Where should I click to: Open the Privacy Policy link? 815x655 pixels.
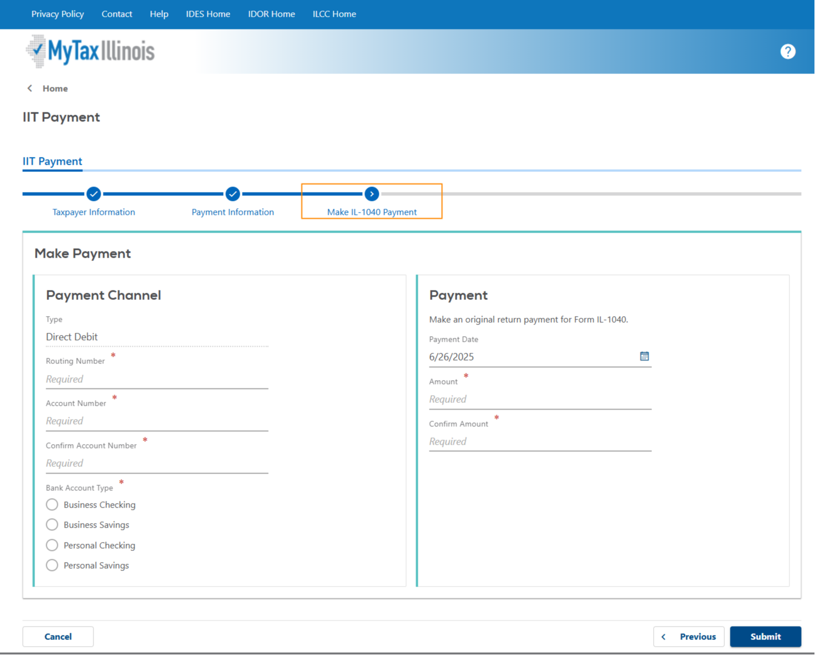click(x=57, y=14)
